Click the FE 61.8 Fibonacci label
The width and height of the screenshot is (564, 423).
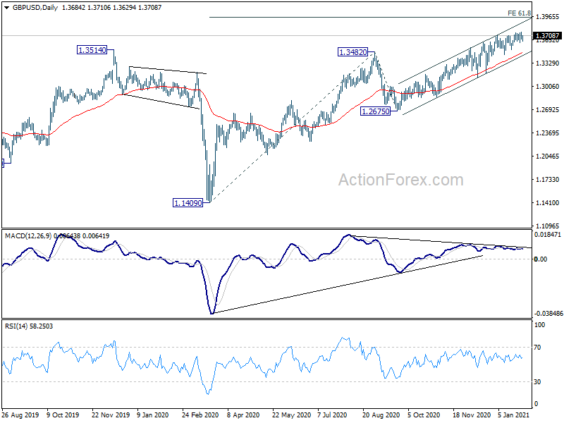click(x=519, y=13)
